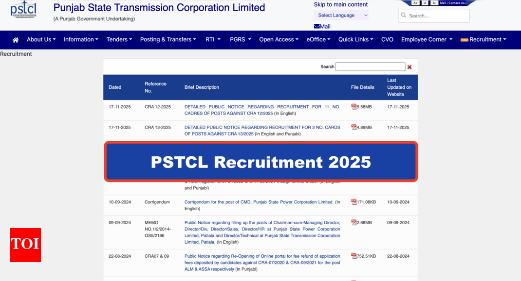Screen dimensions: 521x281
Task: Click the PSTCL logo in the header
Action: pyautogui.click(x=23, y=11)
